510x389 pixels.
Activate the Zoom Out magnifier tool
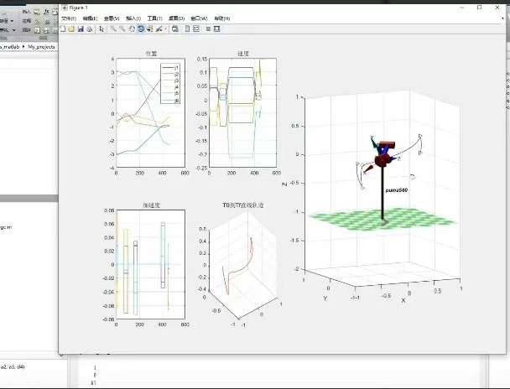click(122, 29)
